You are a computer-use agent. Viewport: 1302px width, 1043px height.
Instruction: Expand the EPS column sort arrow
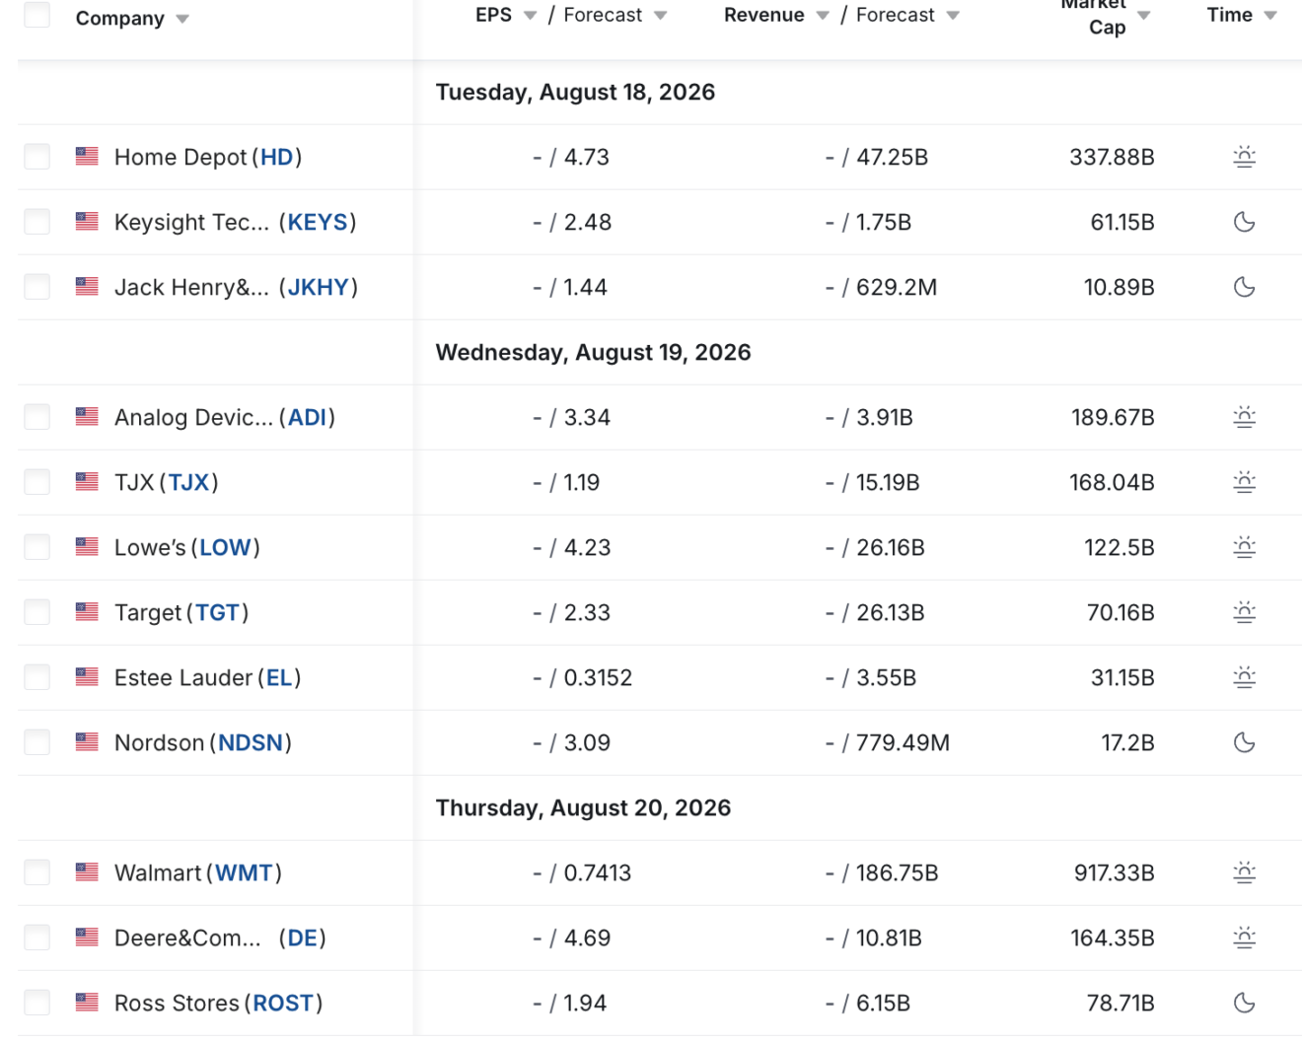[x=530, y=15]
